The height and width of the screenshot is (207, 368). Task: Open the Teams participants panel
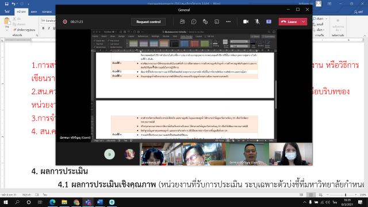[182, 22]
